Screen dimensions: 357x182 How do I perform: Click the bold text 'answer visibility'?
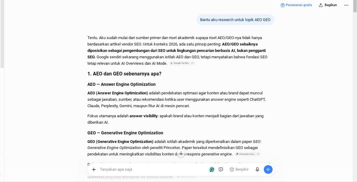point(143,116)
